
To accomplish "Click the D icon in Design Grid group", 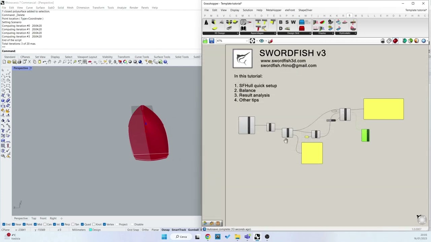I will point(280,29).
